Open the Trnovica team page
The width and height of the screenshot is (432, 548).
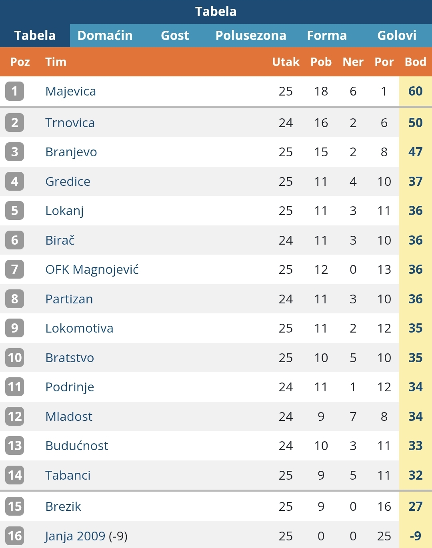(x=70, y=123)
